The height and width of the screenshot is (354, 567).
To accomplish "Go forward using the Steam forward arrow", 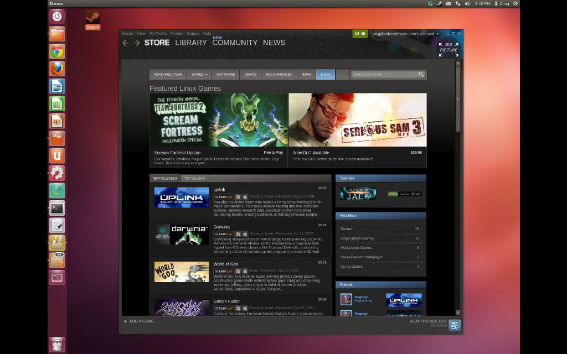I will [137, 43].
